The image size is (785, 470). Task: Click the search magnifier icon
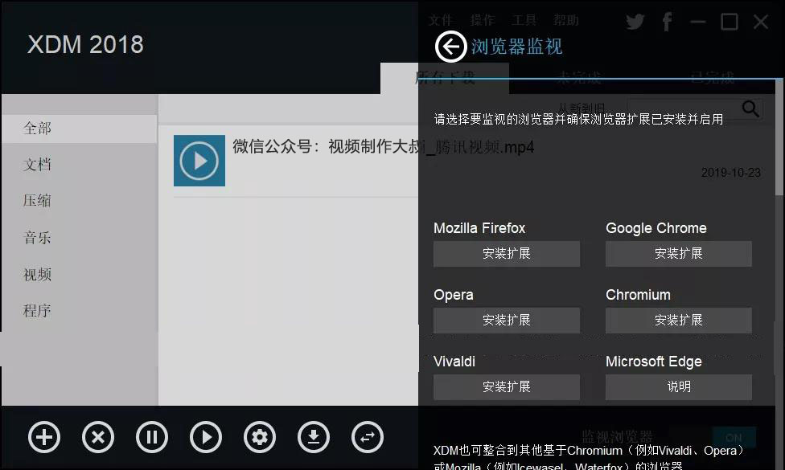[x=750, y=108]
